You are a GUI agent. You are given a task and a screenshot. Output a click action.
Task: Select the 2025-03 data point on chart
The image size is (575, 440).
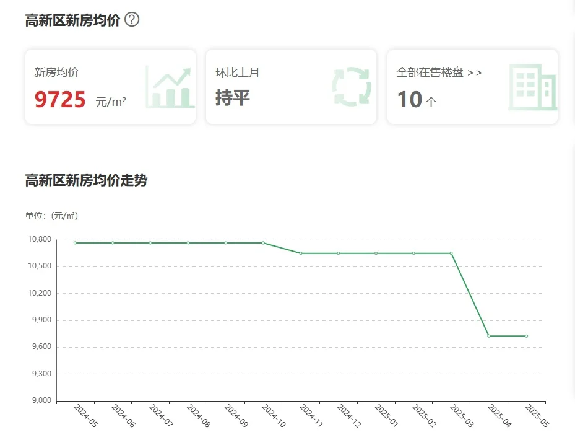[451, 253]
